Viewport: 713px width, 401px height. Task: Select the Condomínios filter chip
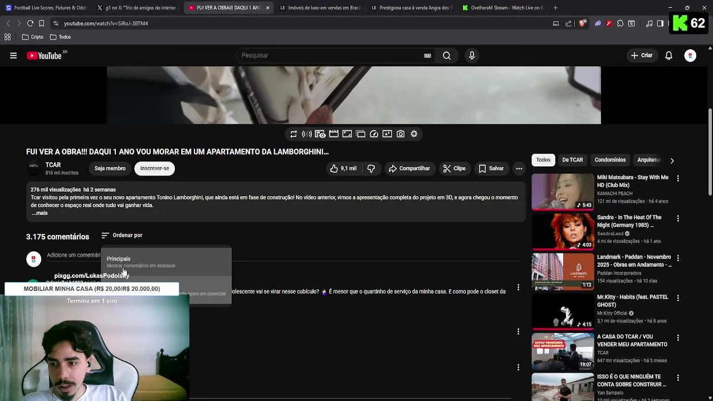pyautogui.click(x=610, y=160)
